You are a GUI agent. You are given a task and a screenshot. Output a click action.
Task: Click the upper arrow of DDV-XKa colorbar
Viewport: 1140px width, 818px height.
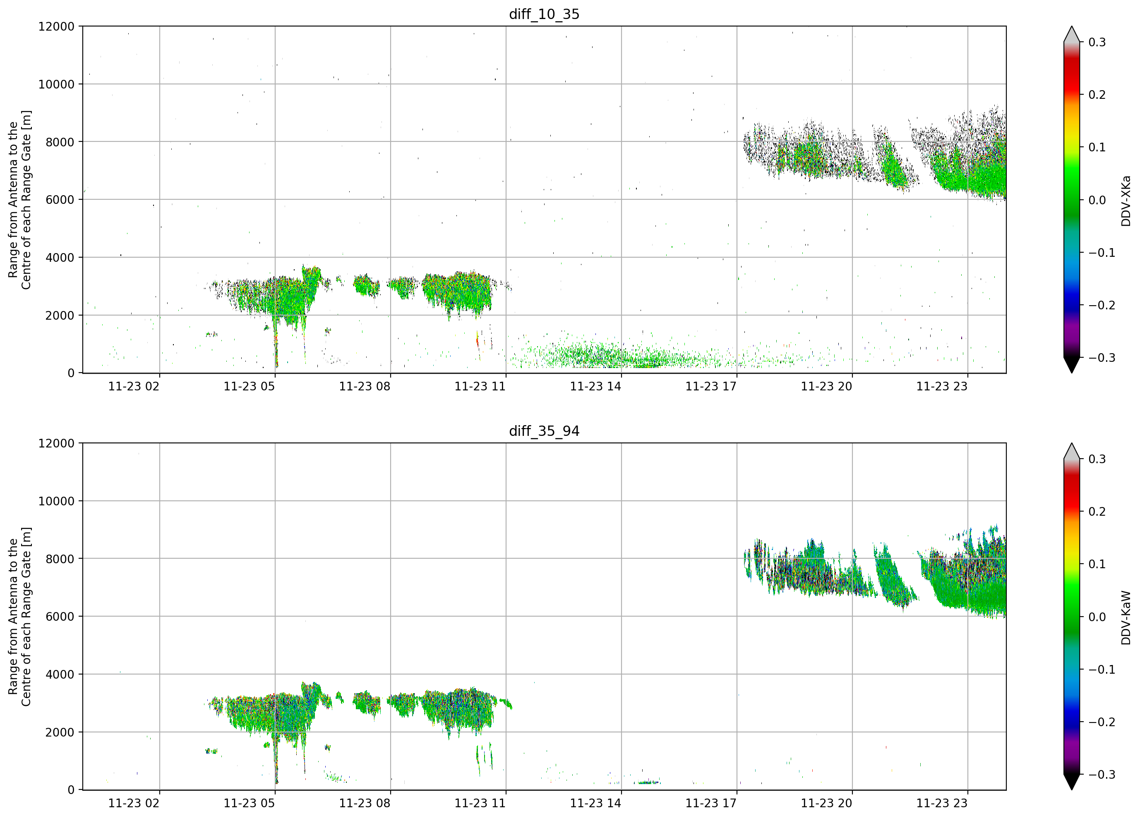pyautogui.click(x=1072, y=34)
